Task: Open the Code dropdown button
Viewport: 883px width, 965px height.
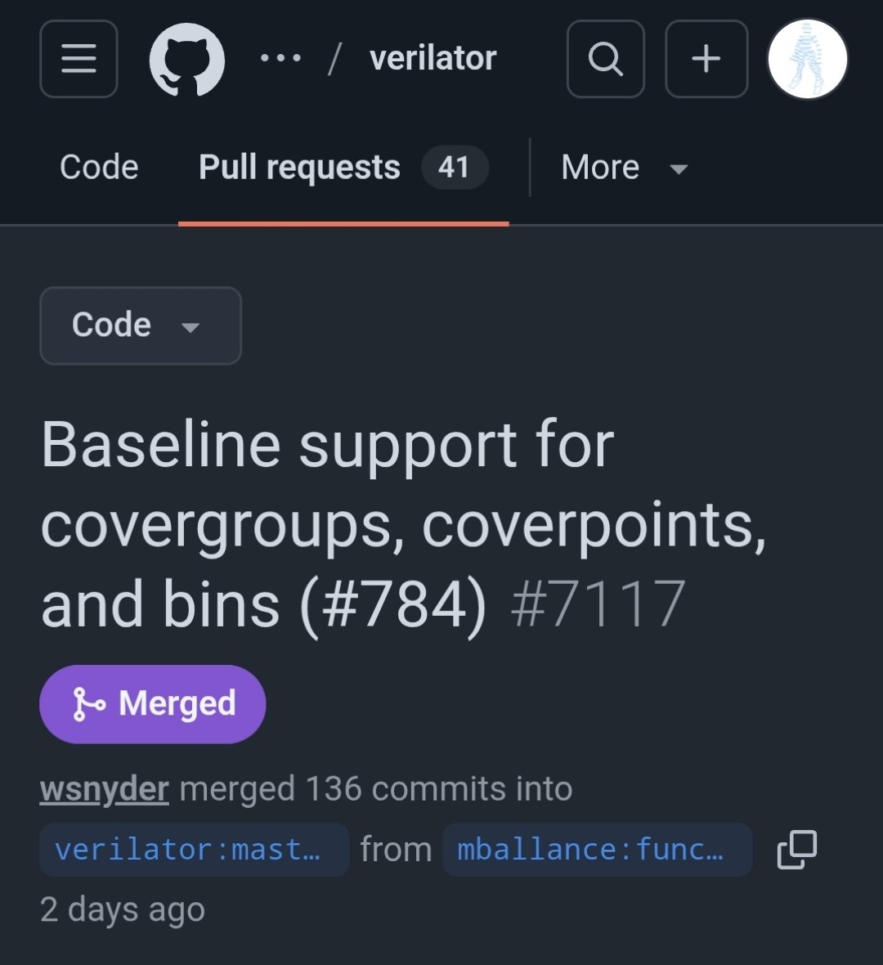Action: coord(141,325)
